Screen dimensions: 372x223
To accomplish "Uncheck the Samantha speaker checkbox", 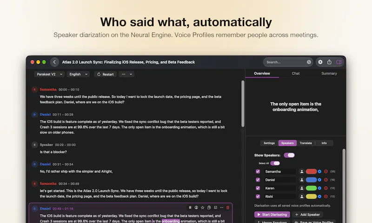I will 258,171.
